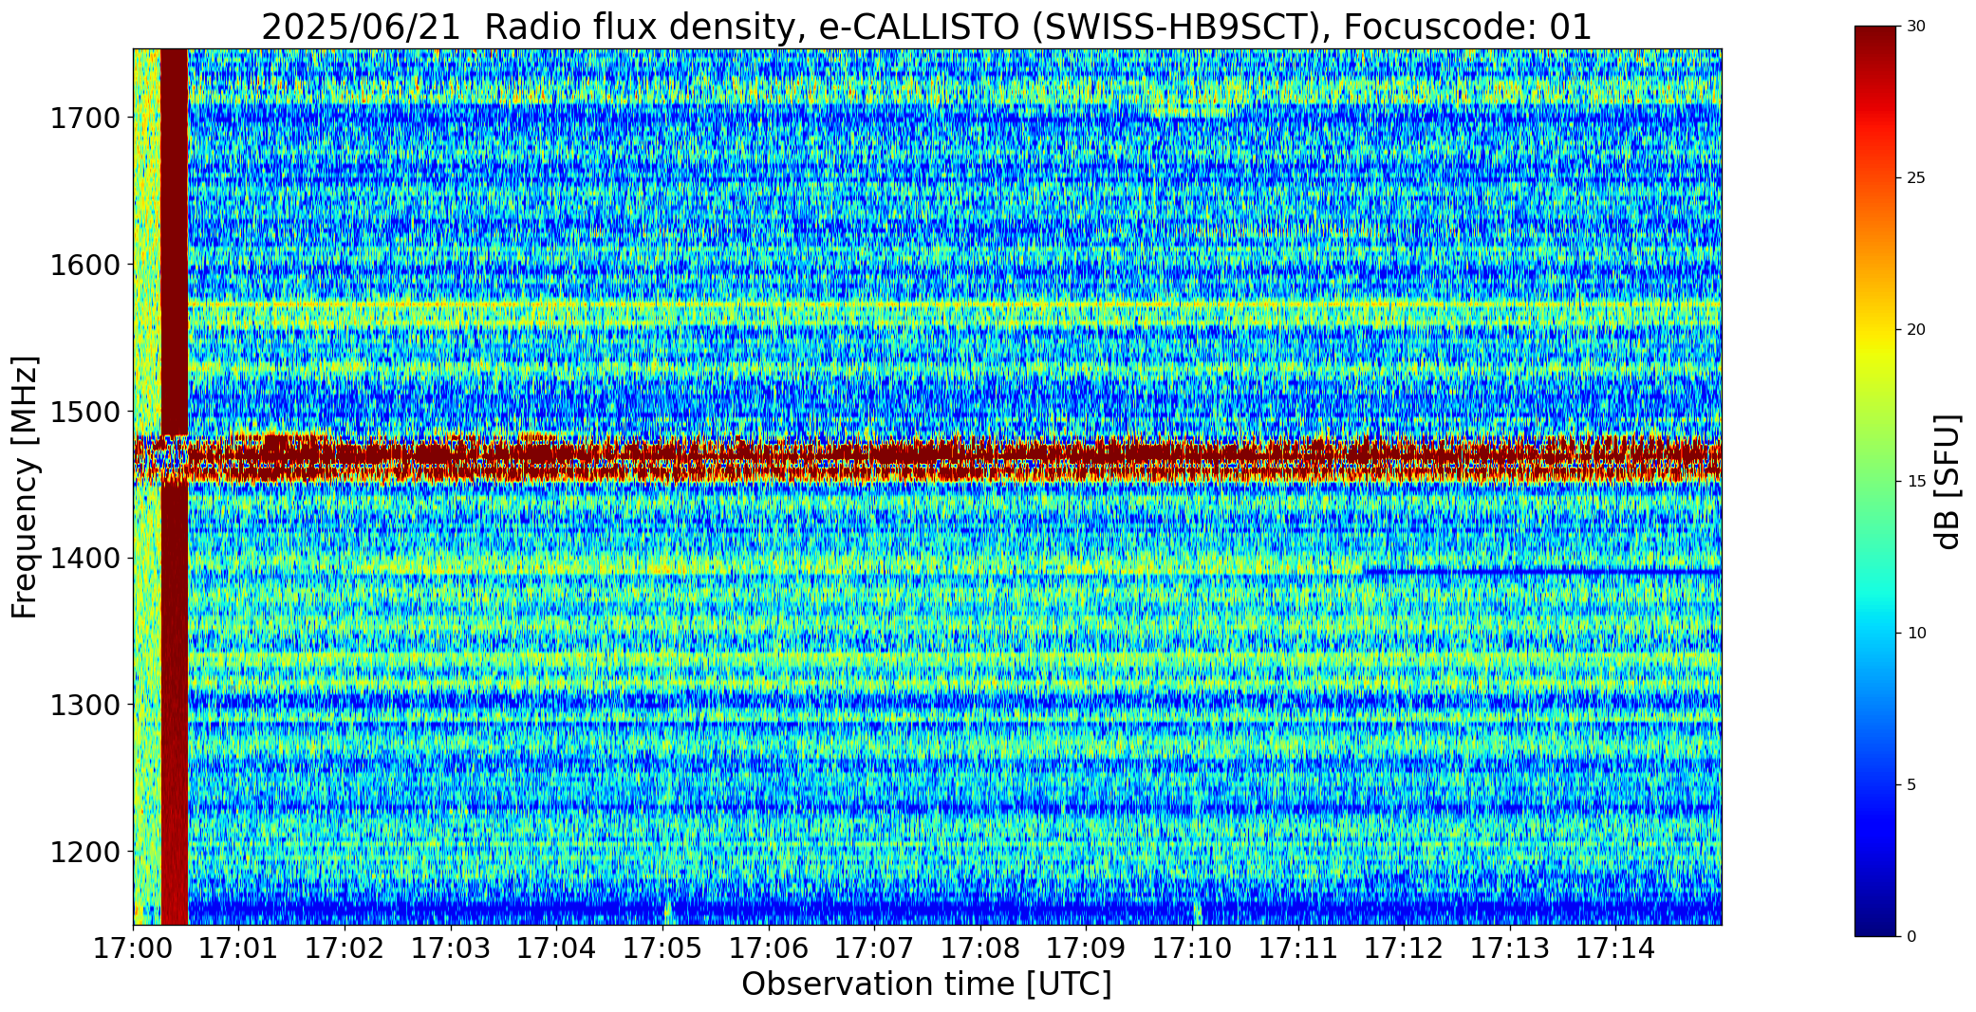The height and width of the screenshot is (1012, 1976).
Task: Click the 17:08 time tick label
Action: click(980, 948)
